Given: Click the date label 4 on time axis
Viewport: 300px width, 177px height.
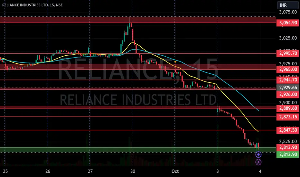Looking at the screenshot, I should [260, 171].
